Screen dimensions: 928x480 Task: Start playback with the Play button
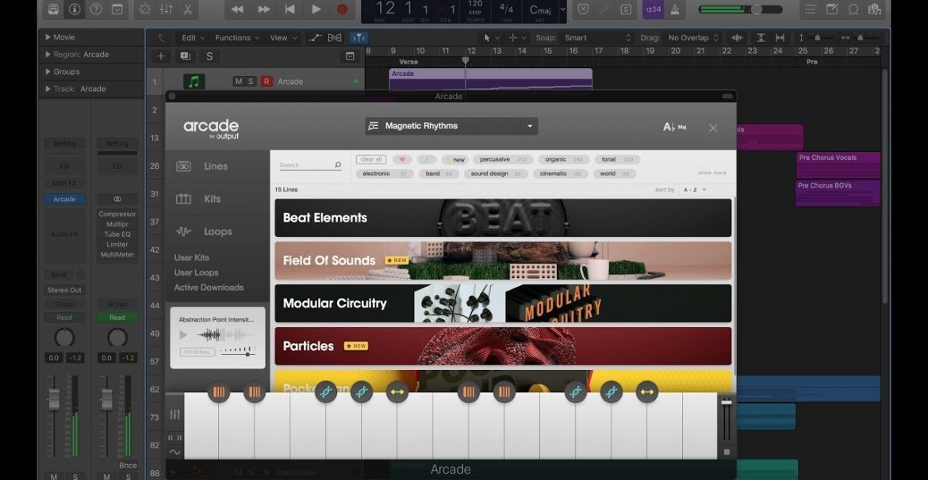pyautogui.click(x=316, y=9)
